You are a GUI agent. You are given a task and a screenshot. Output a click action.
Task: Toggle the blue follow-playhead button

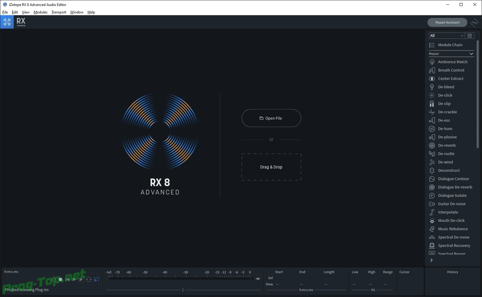(96, 279)
